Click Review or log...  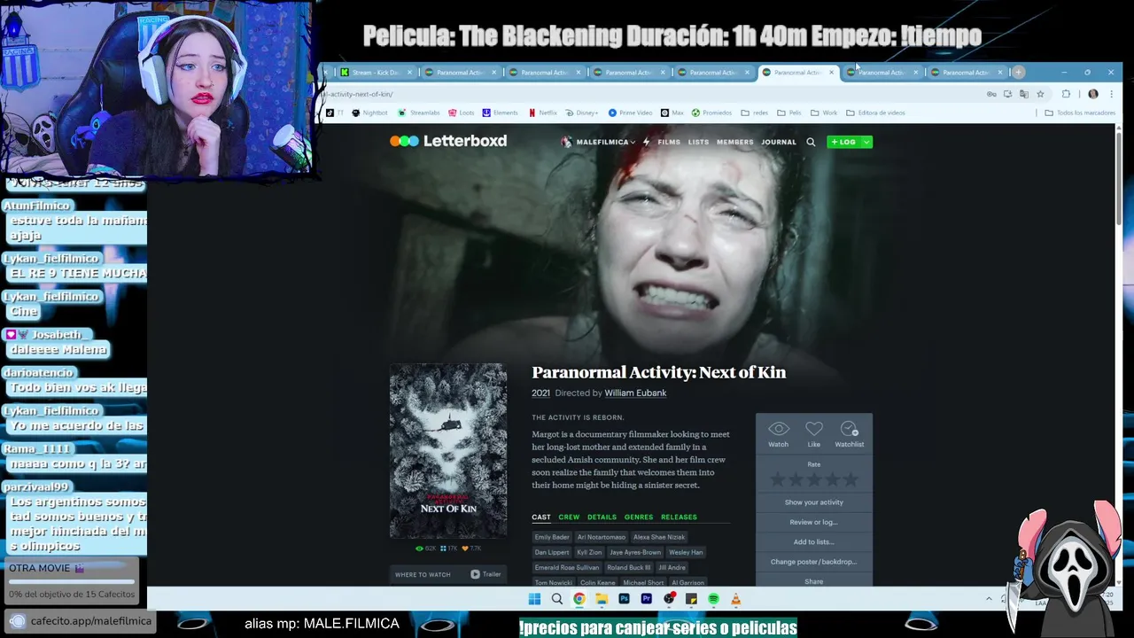pyautogui.click(x=814, y=522)
